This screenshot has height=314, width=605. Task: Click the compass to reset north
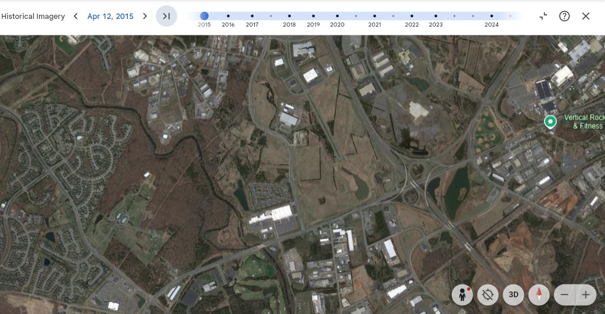(x=539, y=294)
